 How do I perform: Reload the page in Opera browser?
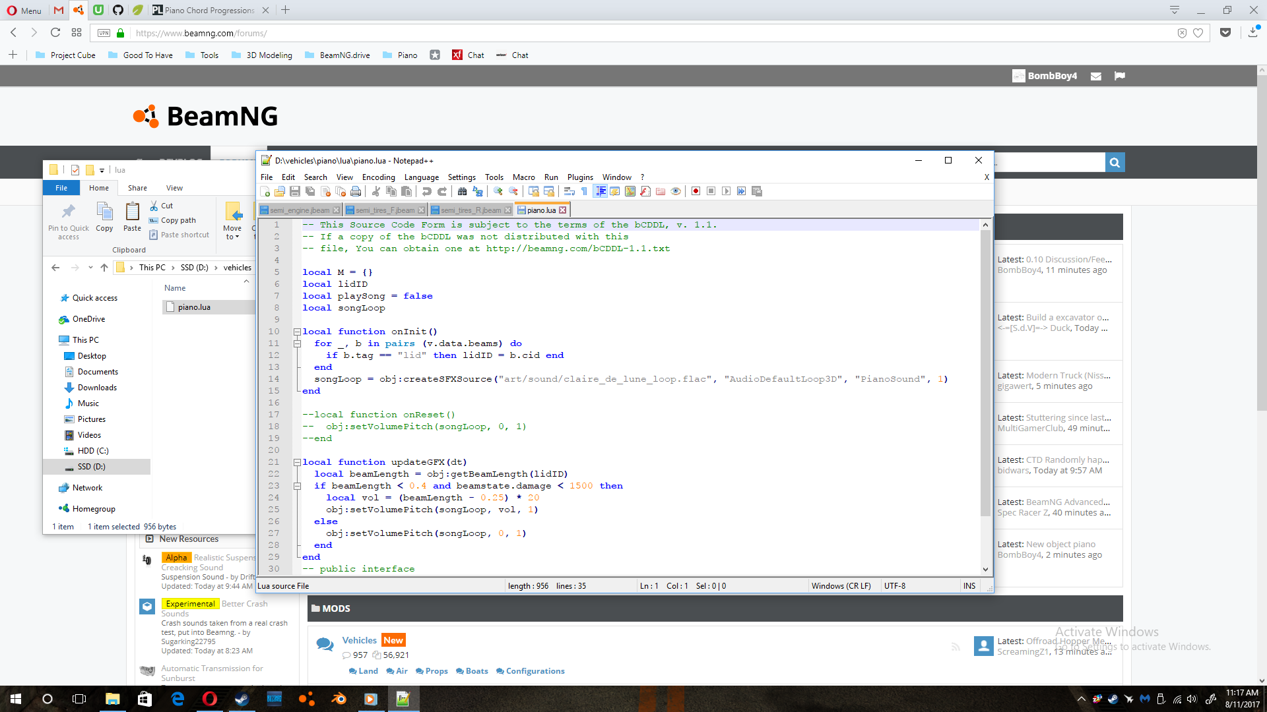pyautogui.click(x=55, y=32)
